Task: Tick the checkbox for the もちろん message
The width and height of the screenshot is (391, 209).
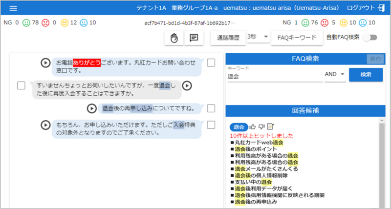Action: pos(211,125)
